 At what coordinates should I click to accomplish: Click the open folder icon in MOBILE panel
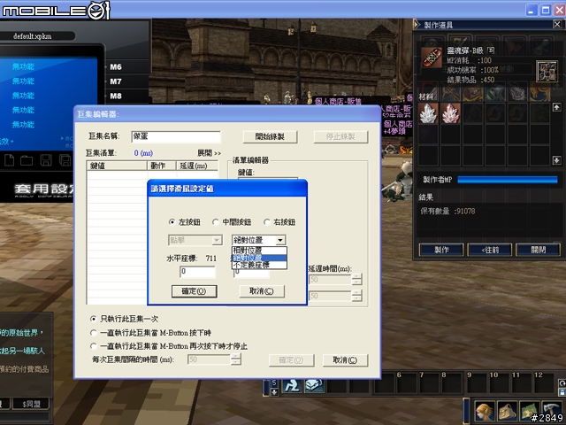pyautogui.click(x=27, y=160)
